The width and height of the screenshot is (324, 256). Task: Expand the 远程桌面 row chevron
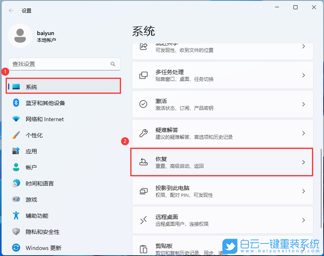click(x=303, y=220)
